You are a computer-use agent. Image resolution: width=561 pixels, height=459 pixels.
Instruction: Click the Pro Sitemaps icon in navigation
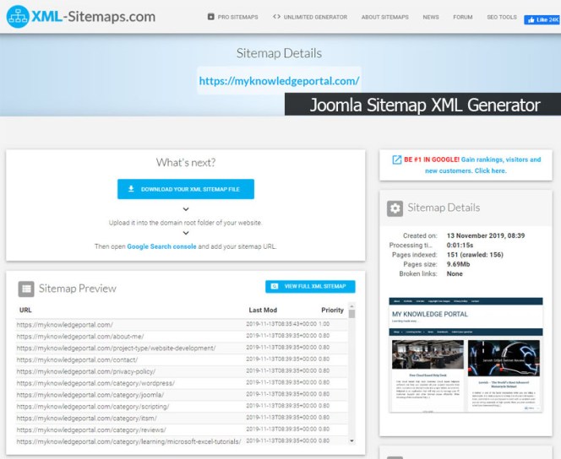coord(211,17)
